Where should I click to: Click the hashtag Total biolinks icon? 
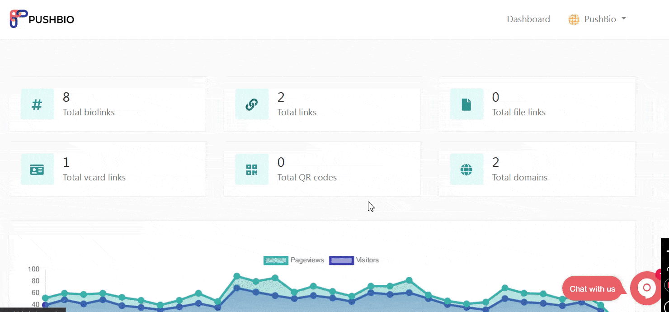tap(37, 104)
